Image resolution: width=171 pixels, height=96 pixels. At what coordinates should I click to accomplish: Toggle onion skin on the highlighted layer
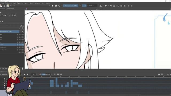click(x=17, y=45)
